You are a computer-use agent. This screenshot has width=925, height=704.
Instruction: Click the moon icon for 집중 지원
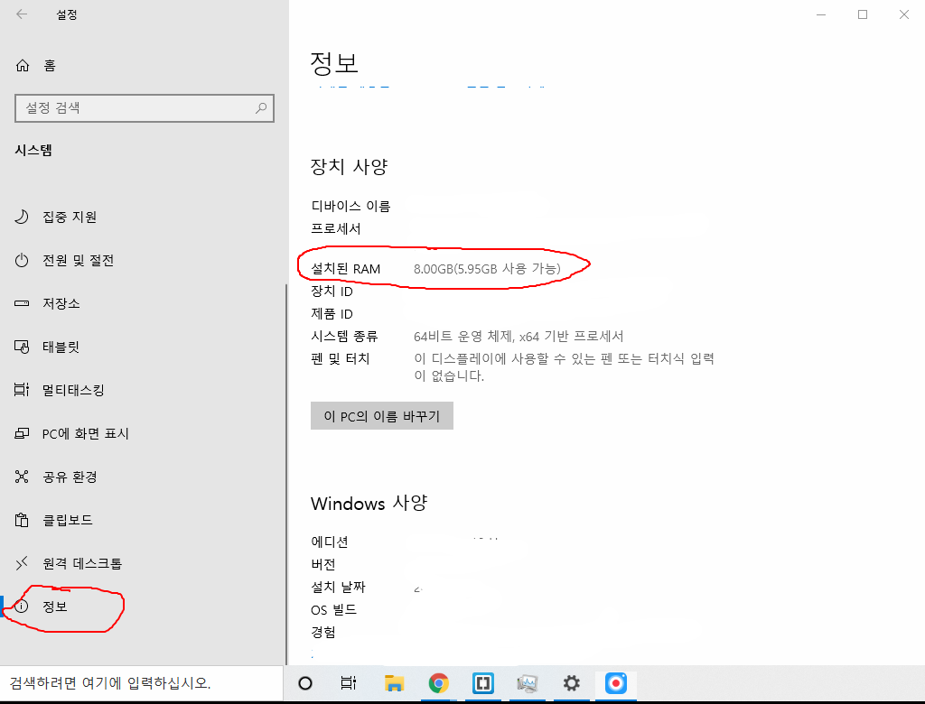tap(22, 217)
